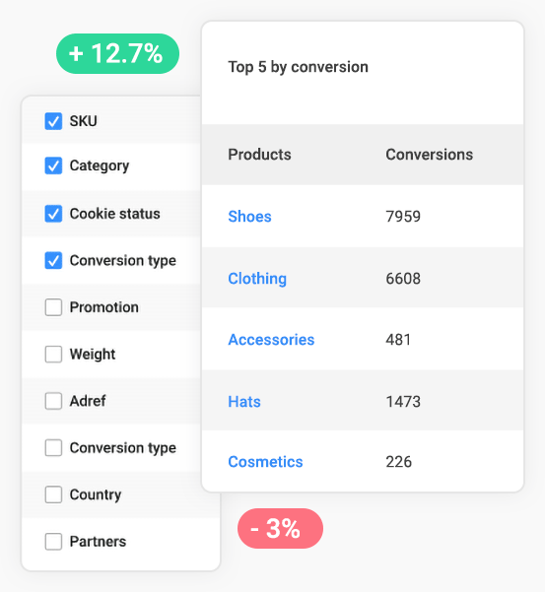Enable the Promotion checkbox

click(53, 307)
